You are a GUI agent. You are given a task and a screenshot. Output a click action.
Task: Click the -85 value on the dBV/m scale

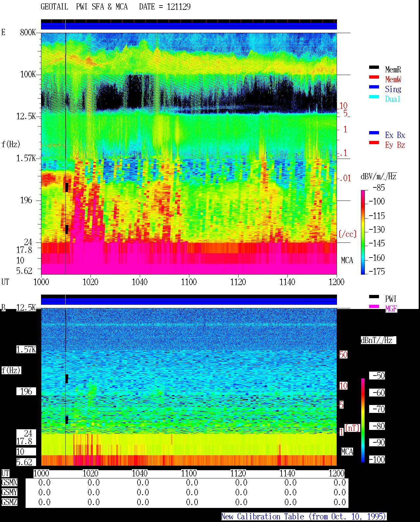(x=379, y=188)
